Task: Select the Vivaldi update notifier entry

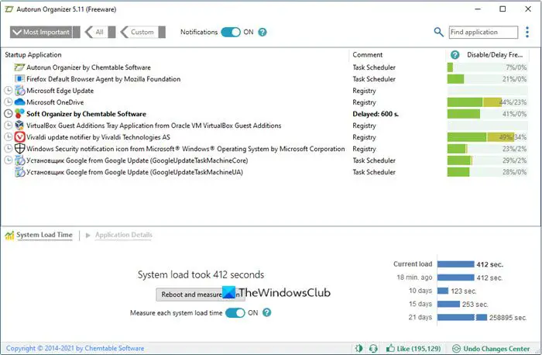Action: pos(98,137)
